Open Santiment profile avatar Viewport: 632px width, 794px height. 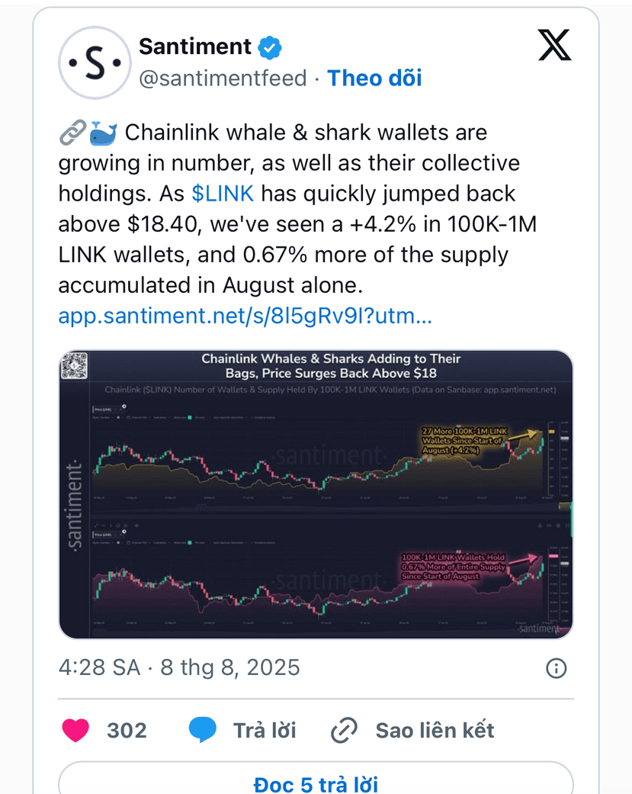tap(95, 63)
